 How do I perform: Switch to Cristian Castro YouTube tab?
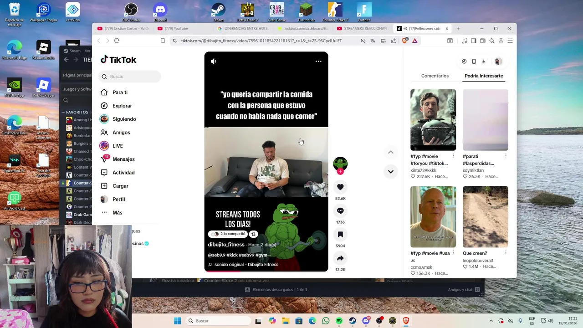123,28
